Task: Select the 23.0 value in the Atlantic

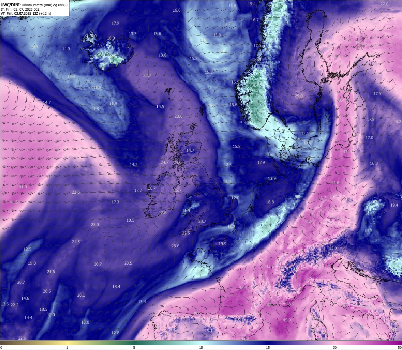Action: click(x=95, y=224)
